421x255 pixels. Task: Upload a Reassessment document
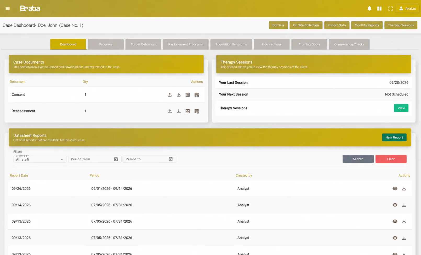click(x=170, y=111)
